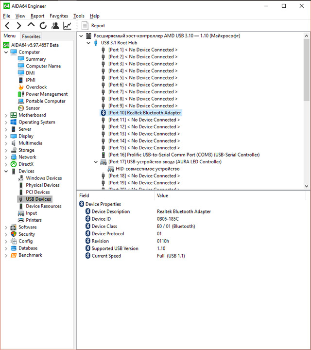Click the line graph toolbar icon
Image resolution: width=311 pixels, height=350 pixels.
(x=67, y=26)
